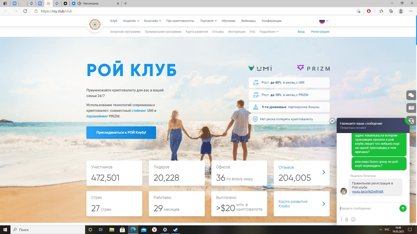Open the Отзывы sub-navigation link
Screen dimensions: 417x234
(x=218, y=32)
